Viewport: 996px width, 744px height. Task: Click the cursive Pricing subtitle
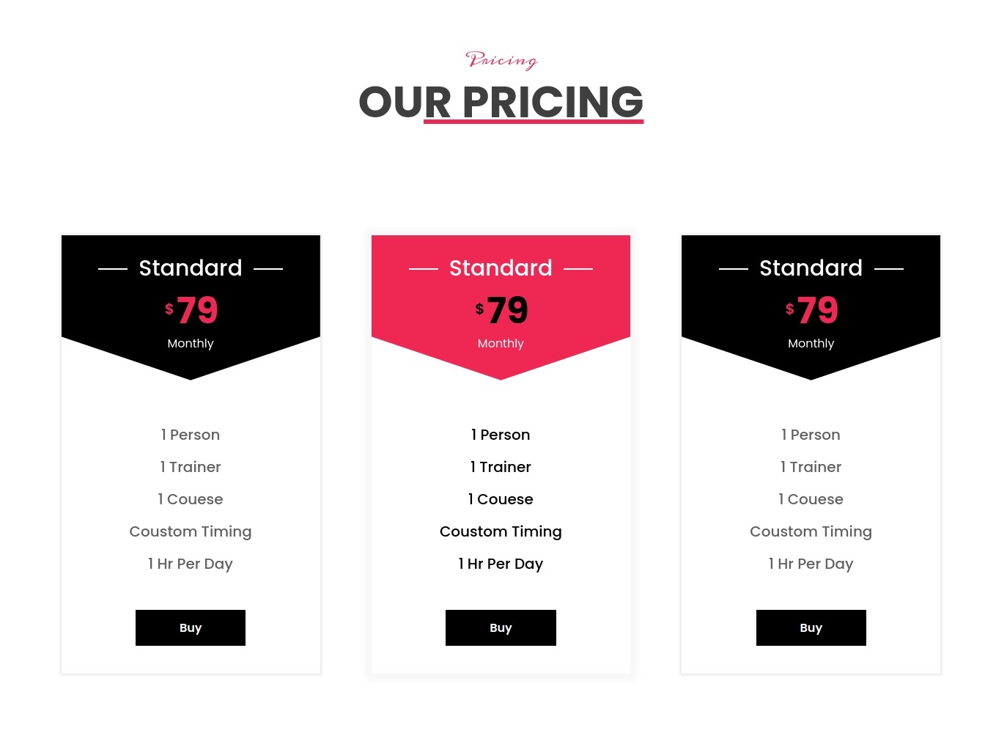tap(501, 60)
